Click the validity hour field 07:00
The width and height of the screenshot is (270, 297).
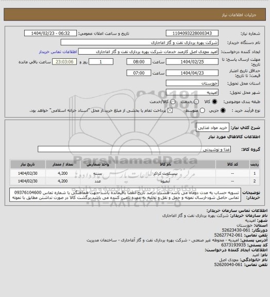click(139, 73)
